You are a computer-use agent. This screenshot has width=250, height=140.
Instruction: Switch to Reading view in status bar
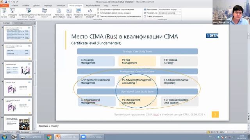tap(214, 132)
